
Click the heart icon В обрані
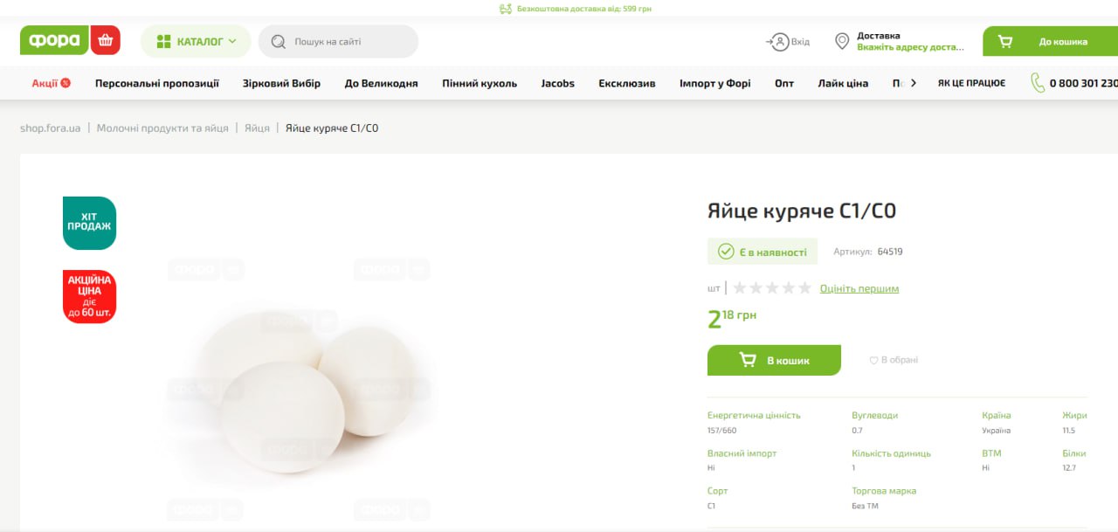pos(873,360)
